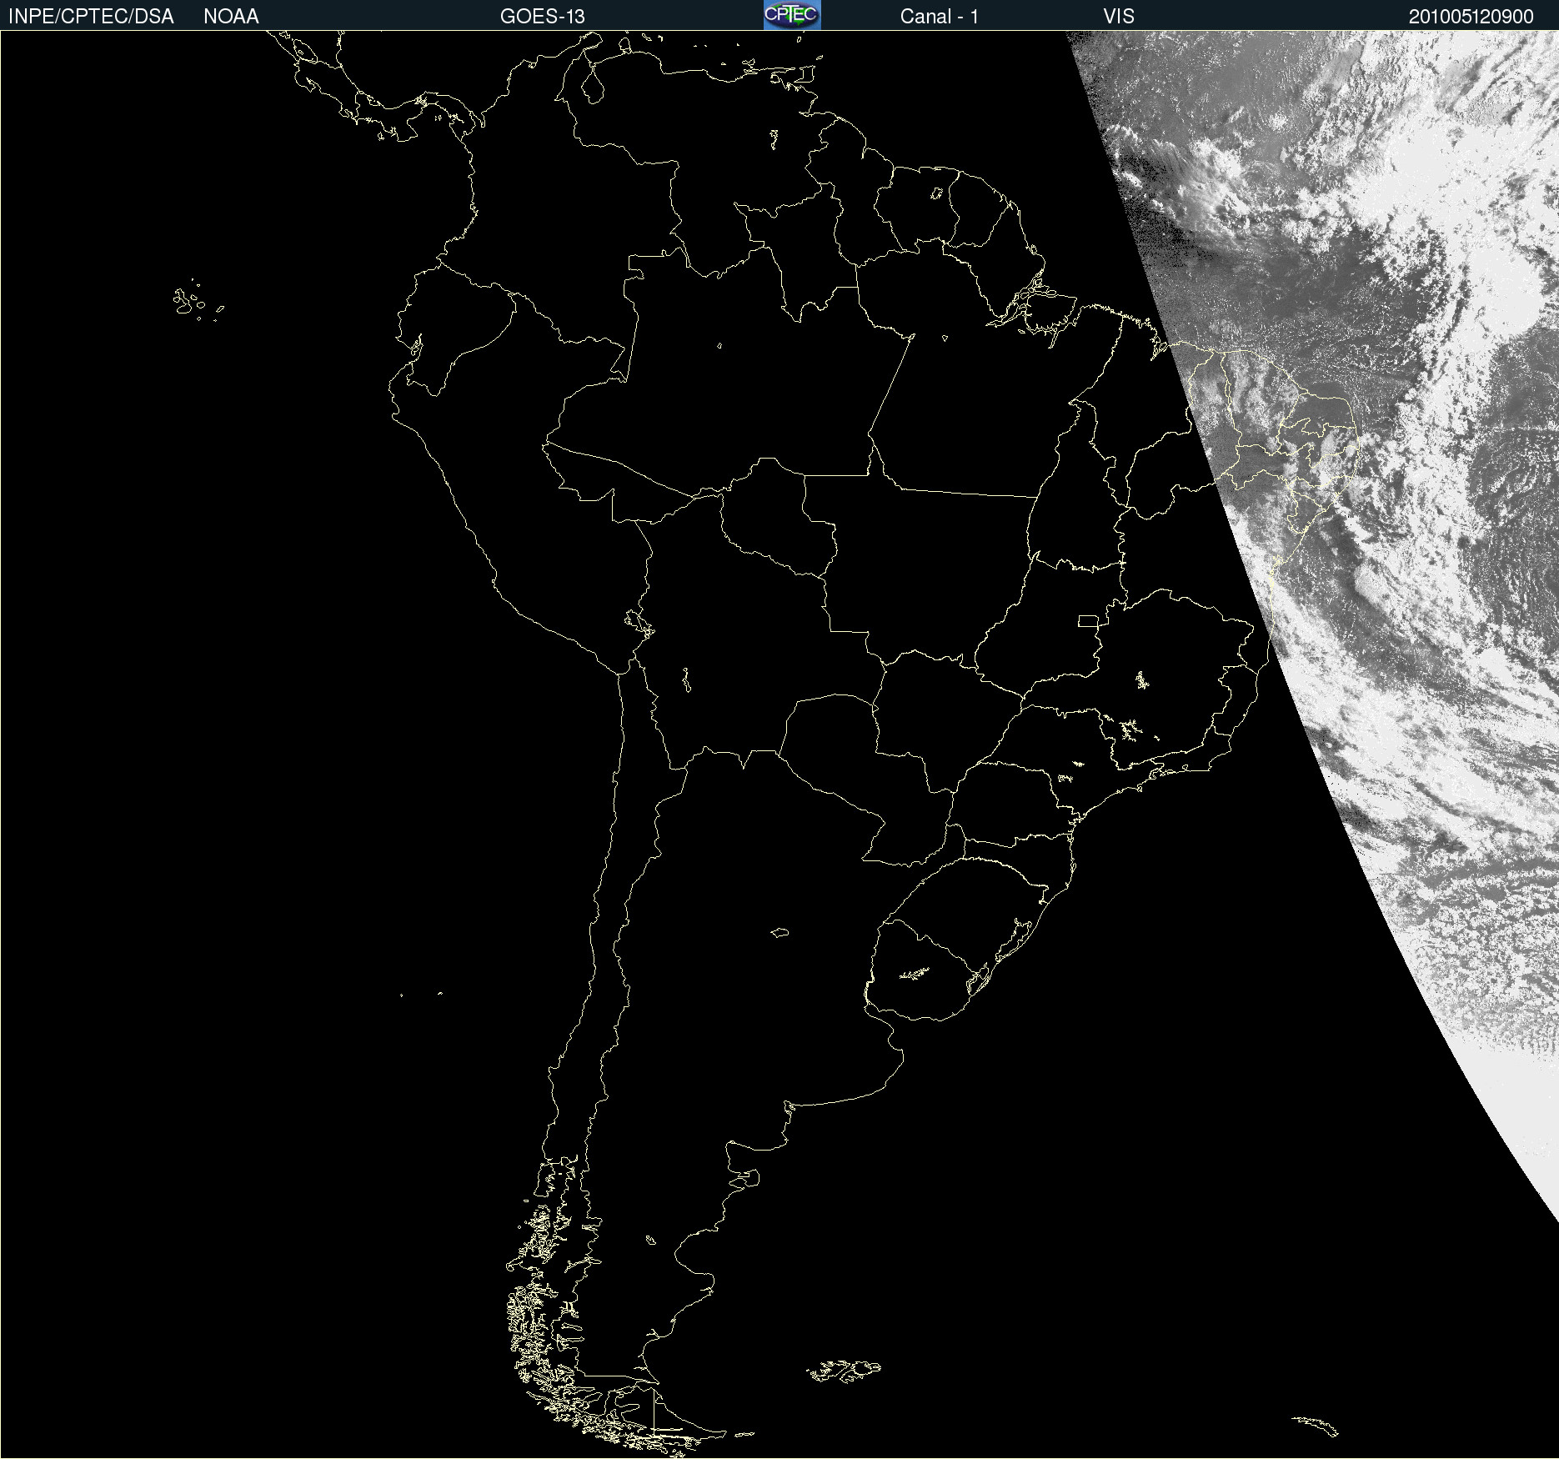Click the CPTEC logo in header

(792, 15)
